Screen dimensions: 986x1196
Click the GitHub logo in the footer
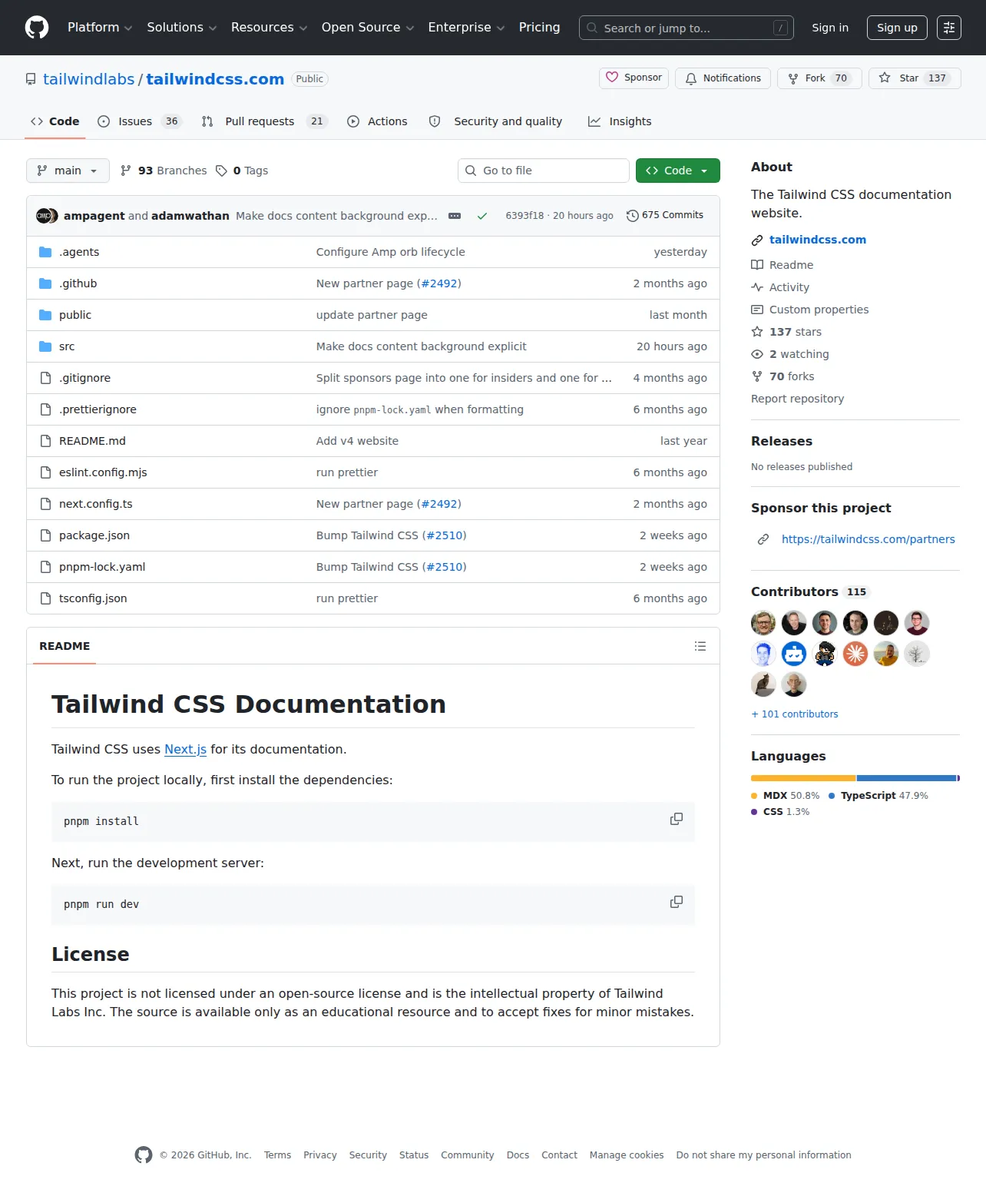(144, 1155)
